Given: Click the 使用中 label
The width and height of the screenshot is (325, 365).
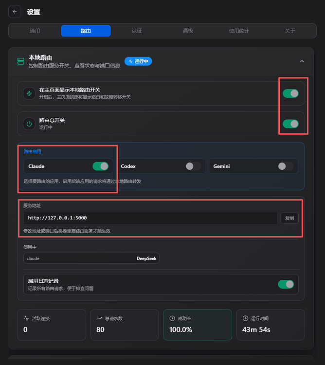Looking at the screenshot, I should pos(30,247).
